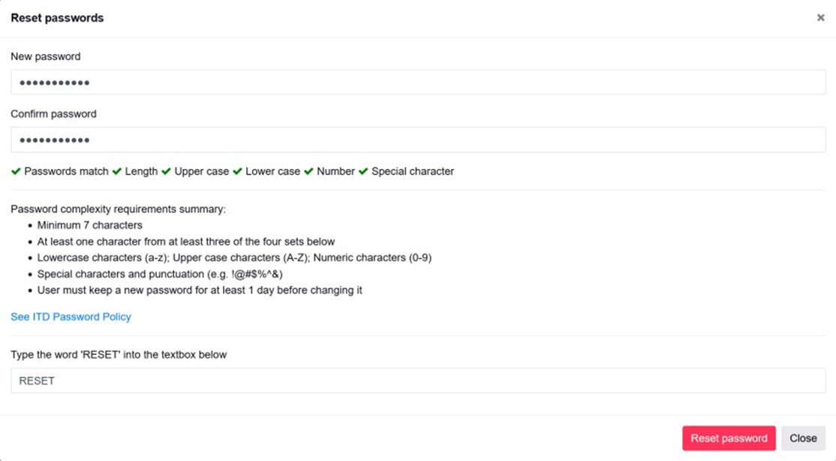This screenshot has height=461, width=836.
Task: Click the New password label
Action: tap(46, 56)
